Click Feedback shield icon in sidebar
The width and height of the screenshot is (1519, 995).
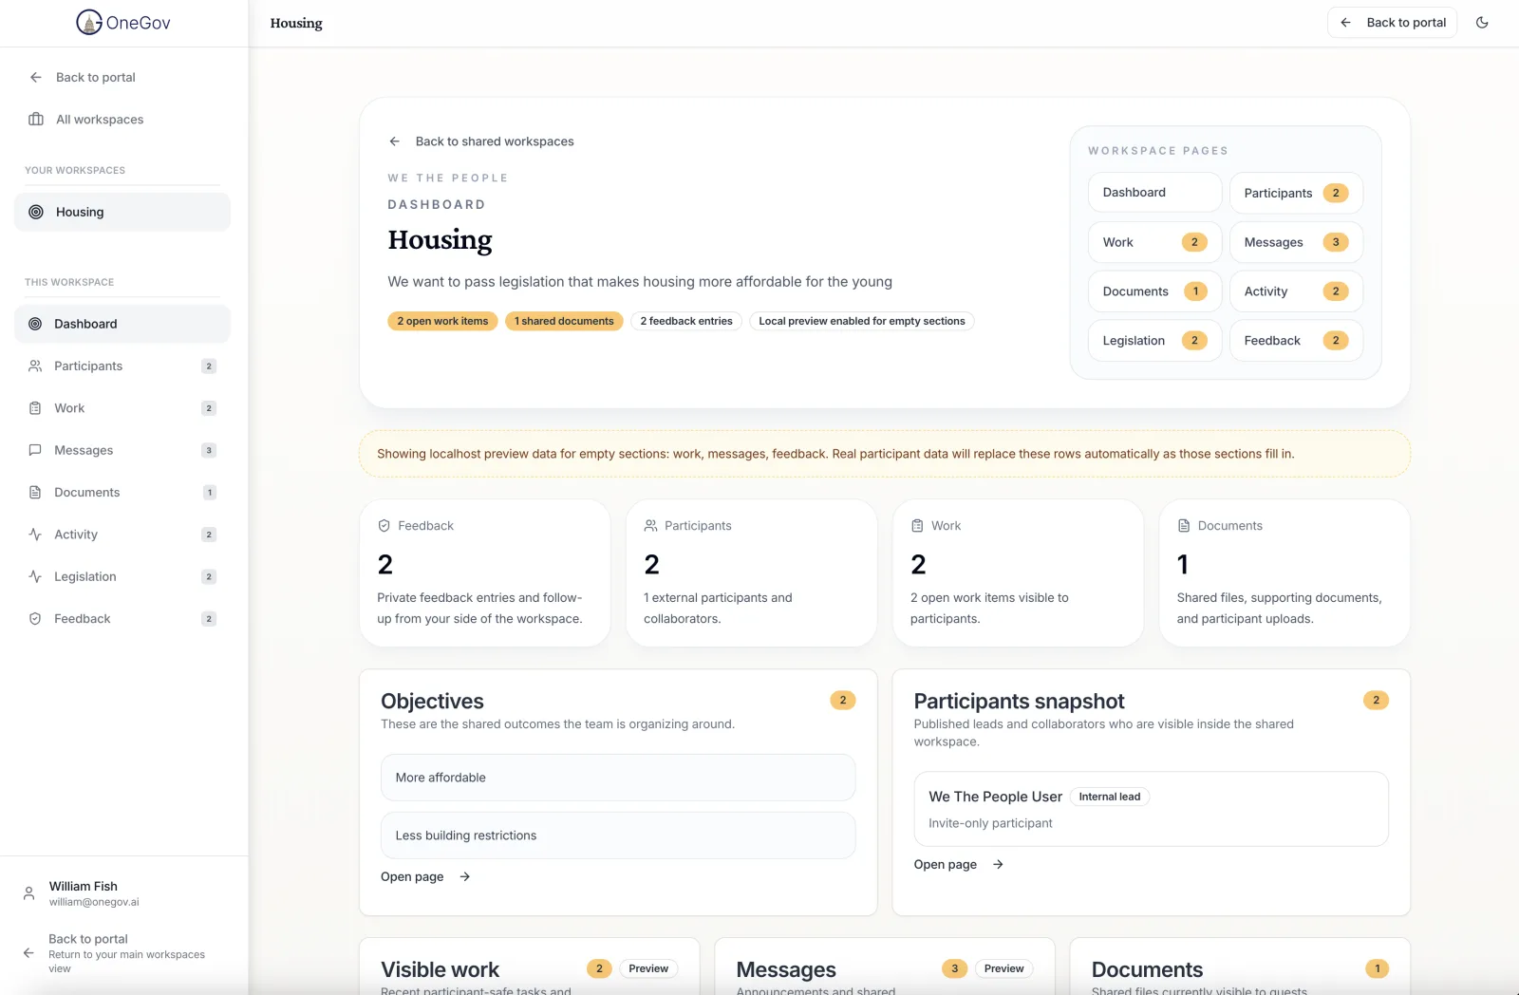(x=35, y=618)
